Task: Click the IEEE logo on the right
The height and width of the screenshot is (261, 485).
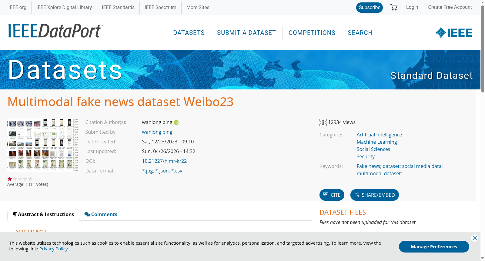Action: [x=454, y=33]
